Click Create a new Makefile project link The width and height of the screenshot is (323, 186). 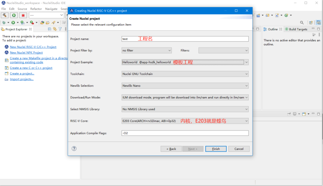tap(39, 60)
